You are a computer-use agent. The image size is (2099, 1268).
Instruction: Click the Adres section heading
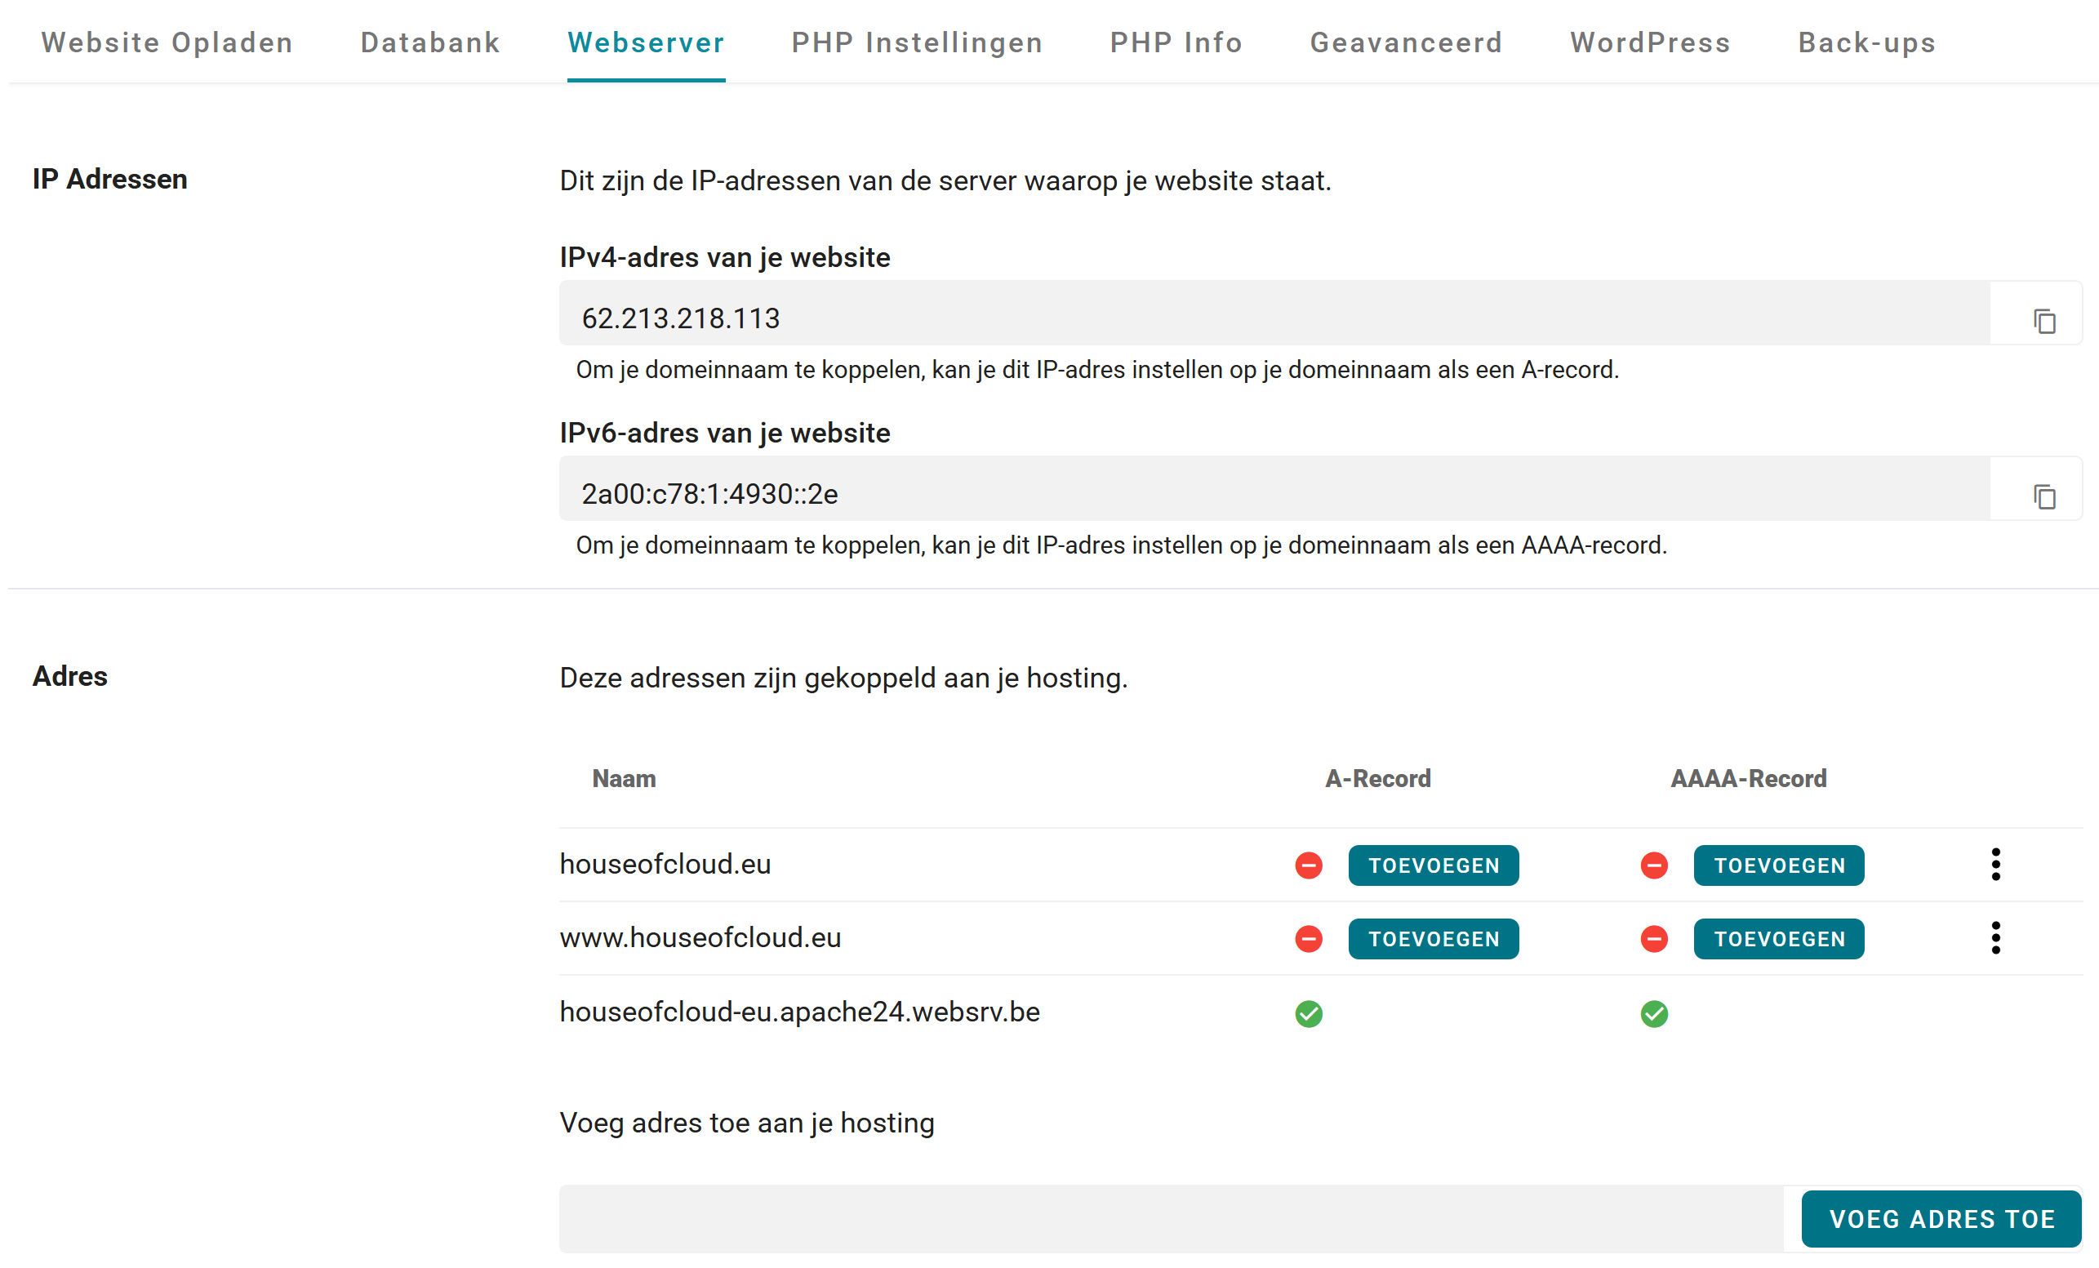(70, 676)
